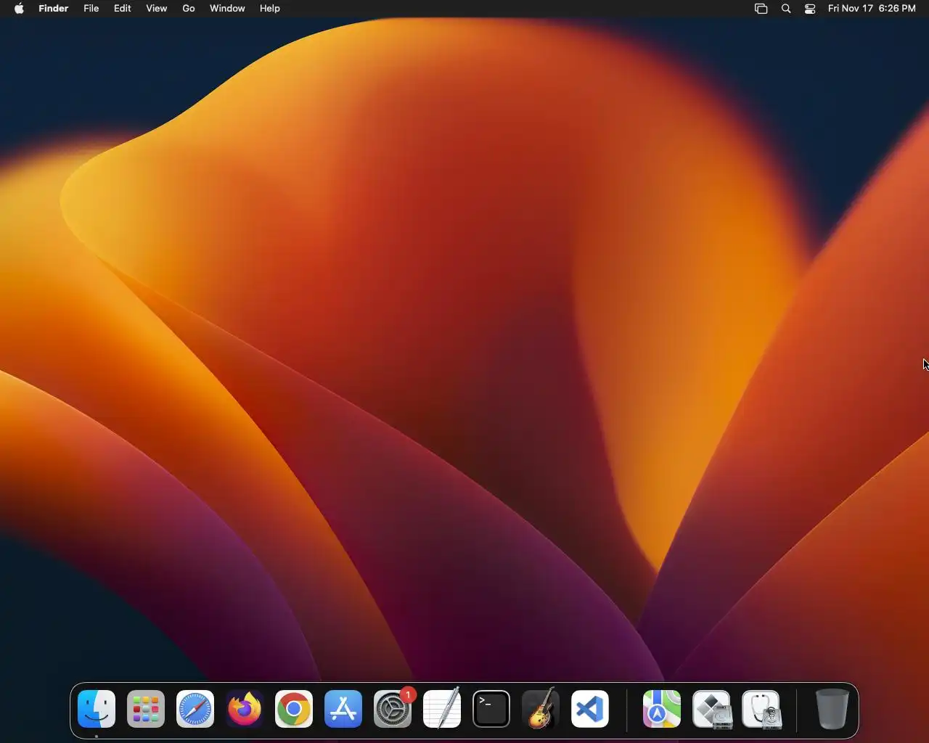Open the Help menu

(x=270, y=9)
